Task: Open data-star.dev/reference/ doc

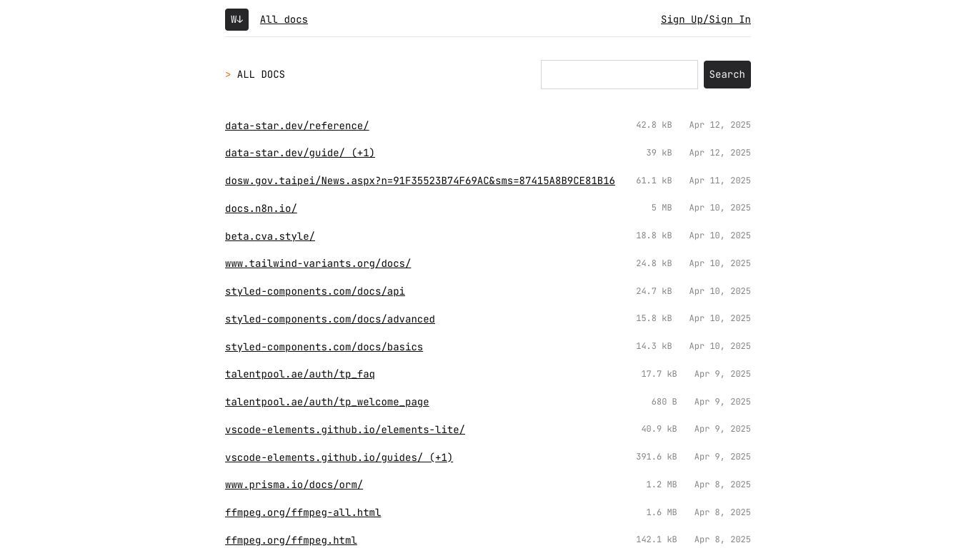Action: click(x=297, y=126)
